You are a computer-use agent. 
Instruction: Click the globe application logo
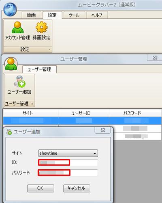(x=10, y=9)
